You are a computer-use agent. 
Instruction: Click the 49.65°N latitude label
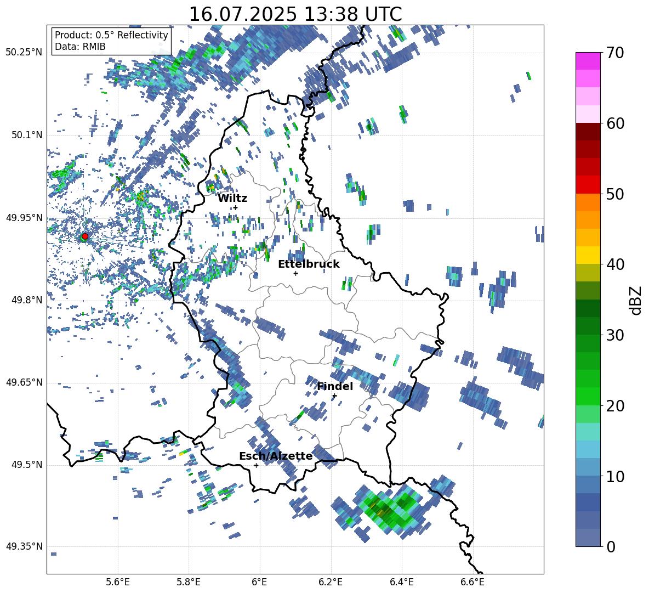[x=25, y=382]
